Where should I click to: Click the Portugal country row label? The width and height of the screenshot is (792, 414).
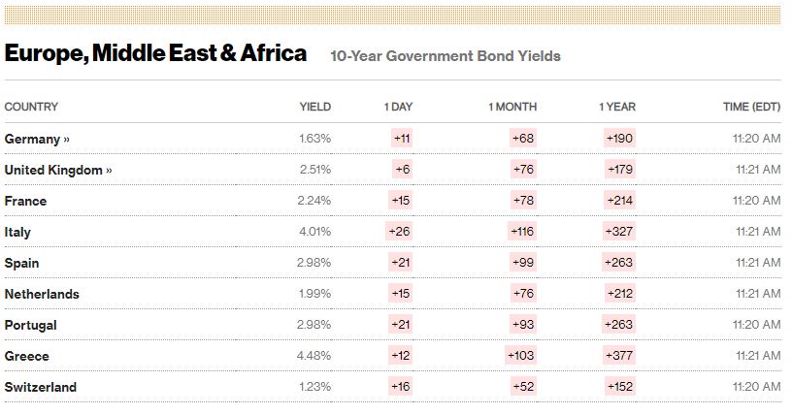tap(30, 325)
